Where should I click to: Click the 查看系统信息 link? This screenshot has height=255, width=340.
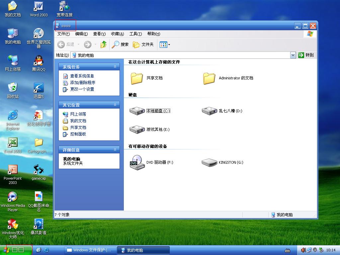(78, 76)
